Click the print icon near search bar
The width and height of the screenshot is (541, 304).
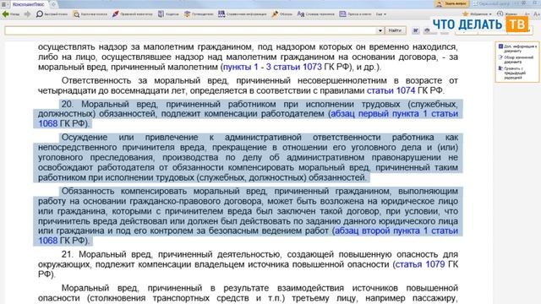coord(427,30)
